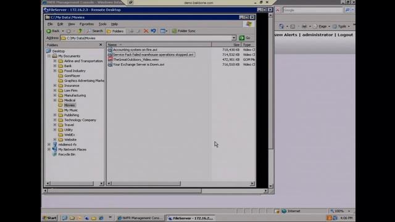This screenshot has width=395, height=222.
Task: Select the My Music folder
Action: point(71,110)
